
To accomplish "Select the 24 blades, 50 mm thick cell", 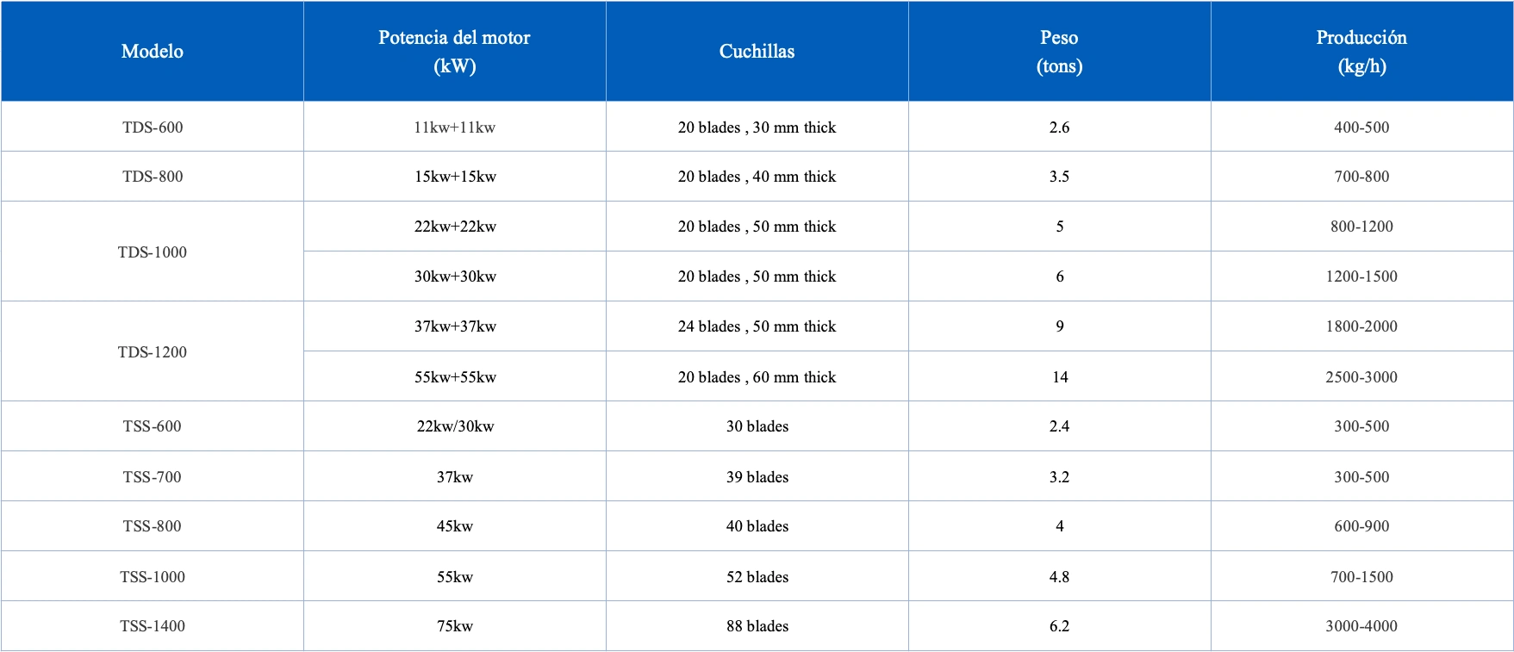I will [757, 326].
